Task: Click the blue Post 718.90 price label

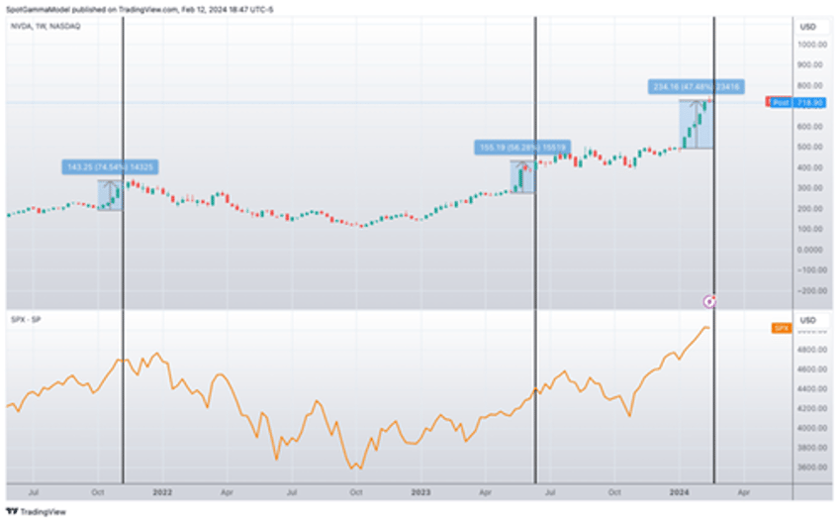Action: [797, 102]
